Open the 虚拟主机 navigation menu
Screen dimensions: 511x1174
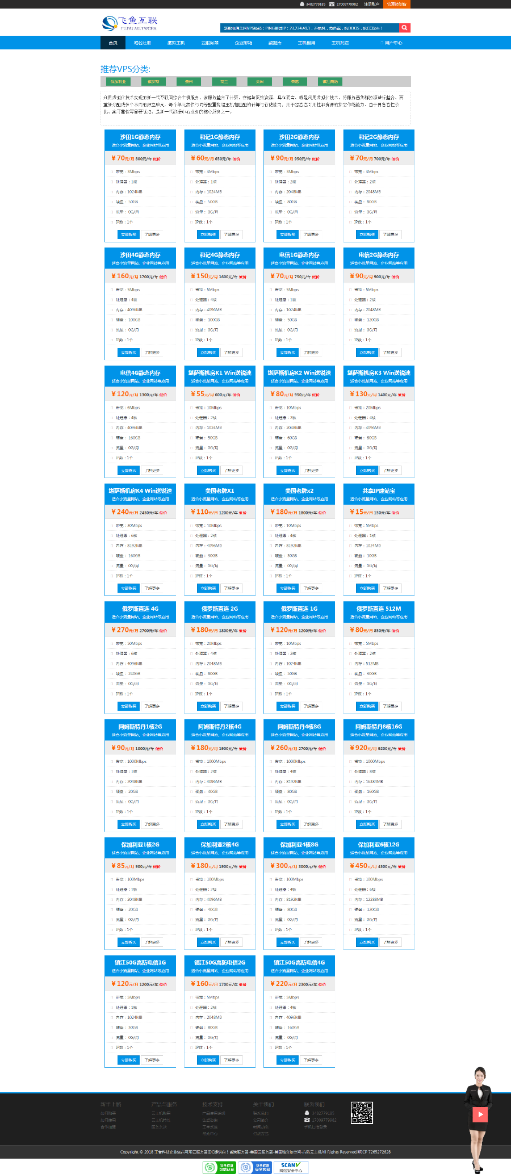click(x=176, y=43)
